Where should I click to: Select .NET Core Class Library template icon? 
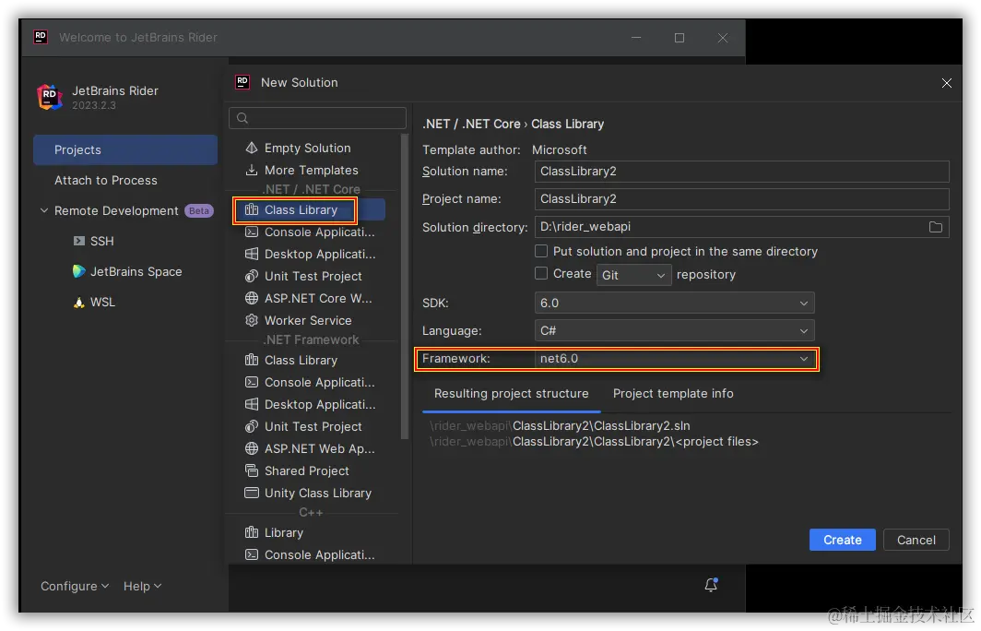252,209
